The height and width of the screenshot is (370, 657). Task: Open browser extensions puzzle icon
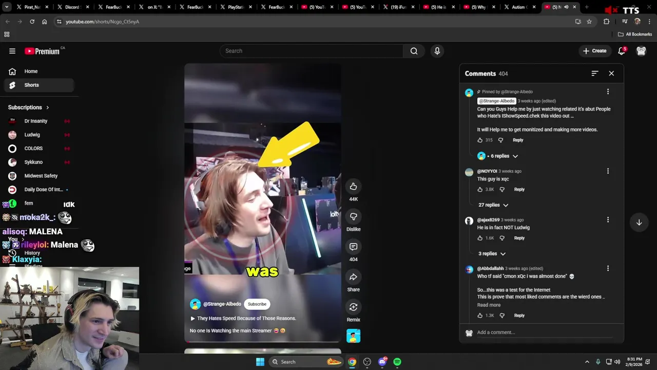[606, 22]
